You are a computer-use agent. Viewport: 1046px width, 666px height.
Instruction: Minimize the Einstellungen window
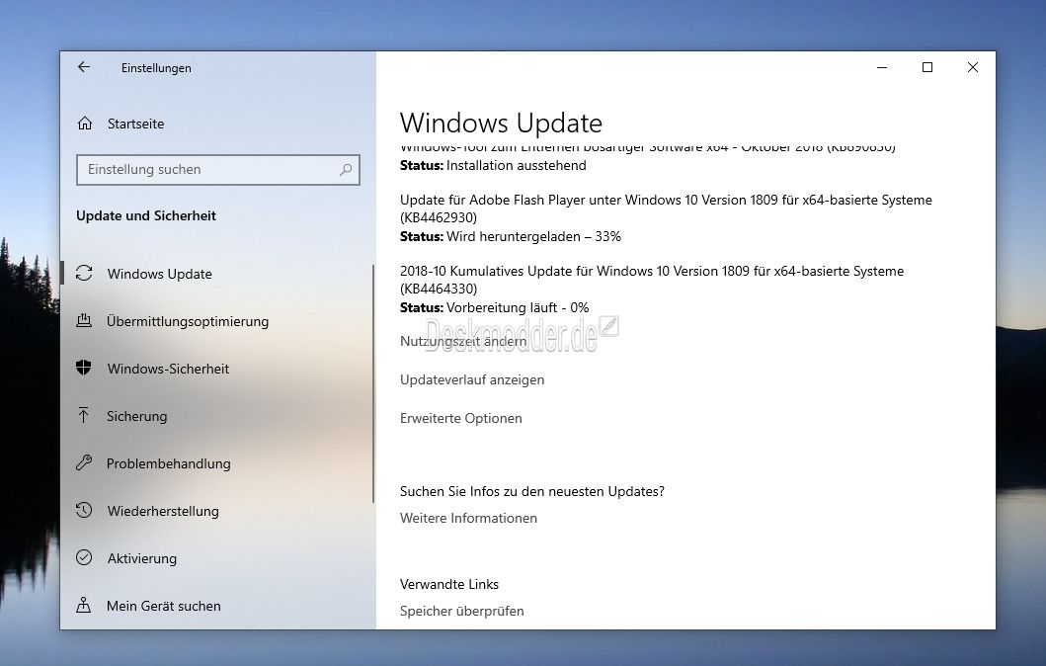pyautogui.click(x=882, y=67)
